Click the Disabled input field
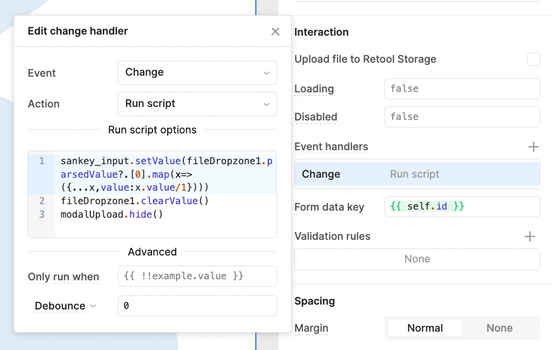Screen dimensions: 556x350 pos(462,117)
